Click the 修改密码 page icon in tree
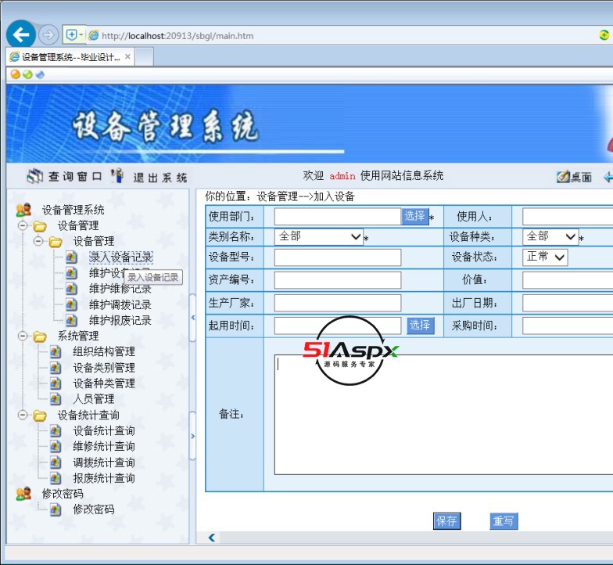This screenshot has width=613, height=565. point(56,509)
